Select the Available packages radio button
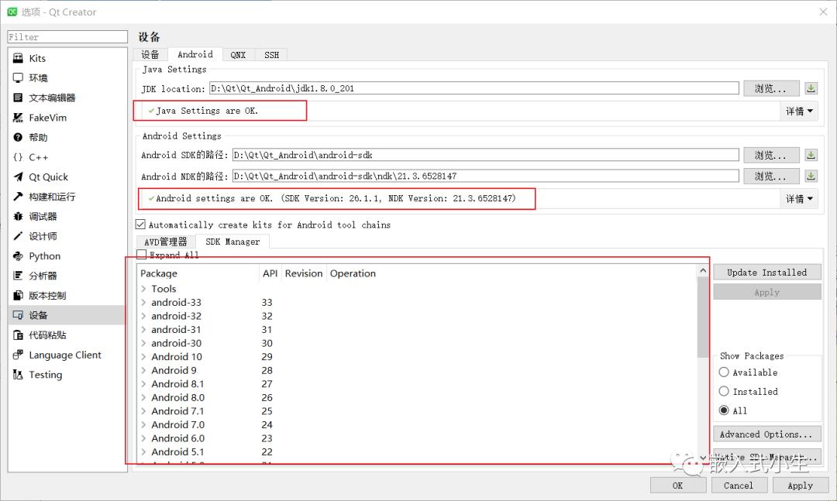837x501 pixels. [x=724, y=372]
